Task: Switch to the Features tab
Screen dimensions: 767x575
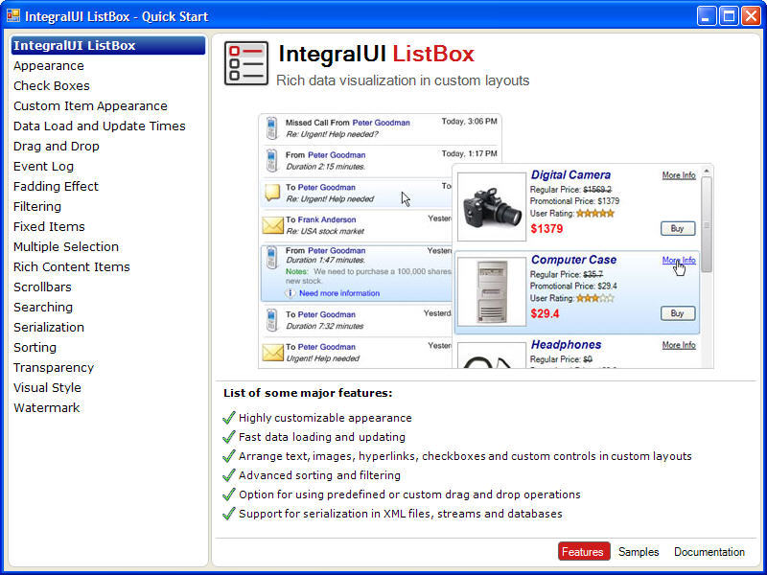Action: click(584, 552)
